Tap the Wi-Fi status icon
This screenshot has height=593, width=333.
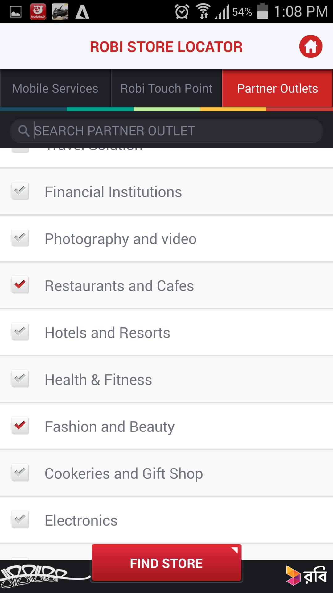tap(203, 12)
